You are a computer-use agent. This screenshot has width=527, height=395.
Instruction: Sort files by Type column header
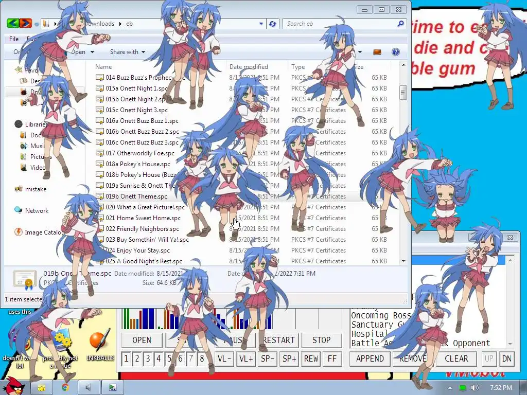coord(298,67)
